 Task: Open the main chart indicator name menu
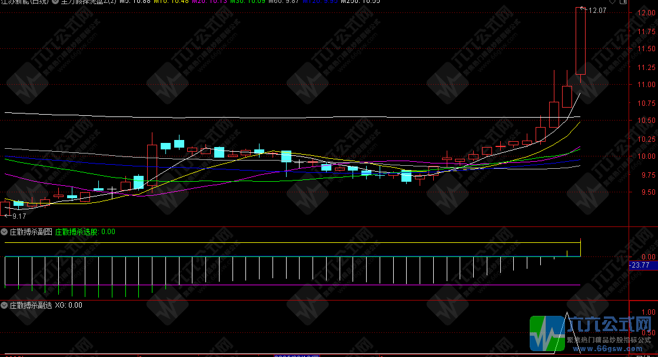tap(88, 2)
